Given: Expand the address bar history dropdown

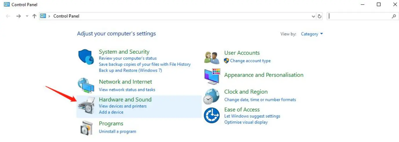Looking at the screenshot, I should coord(313,16).
